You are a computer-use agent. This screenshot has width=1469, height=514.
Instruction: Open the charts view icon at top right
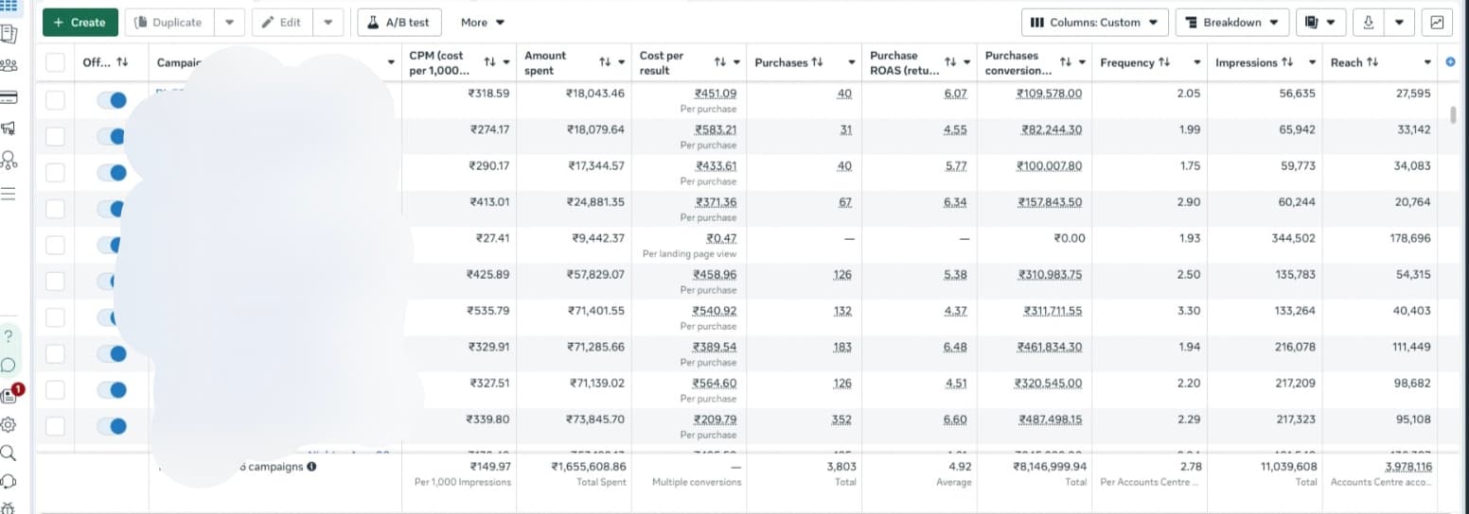click(1438, 22)
